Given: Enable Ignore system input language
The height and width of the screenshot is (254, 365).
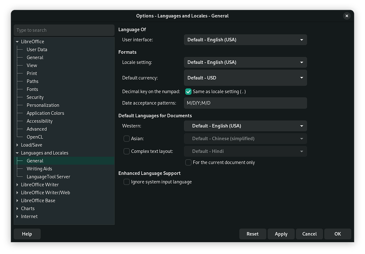Looking at the screenshot, I should [127, 182].
